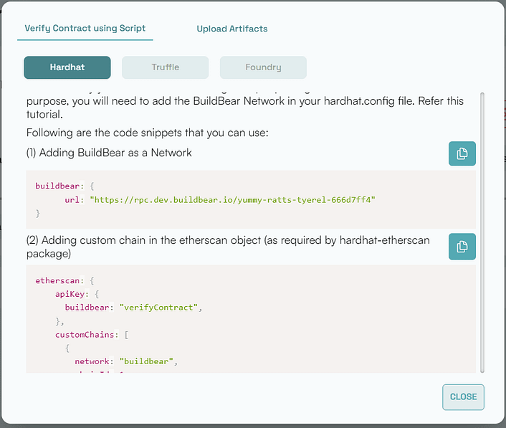Image resolution: width=506 pixels, height=428 pixels.
Task: Switch to Verify Contract using Script tab
Action: (85, 29)
